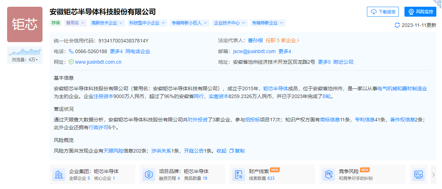Screen dimensions: 442x189
Task: Open 对外投资 link
Action: [198, 120]
